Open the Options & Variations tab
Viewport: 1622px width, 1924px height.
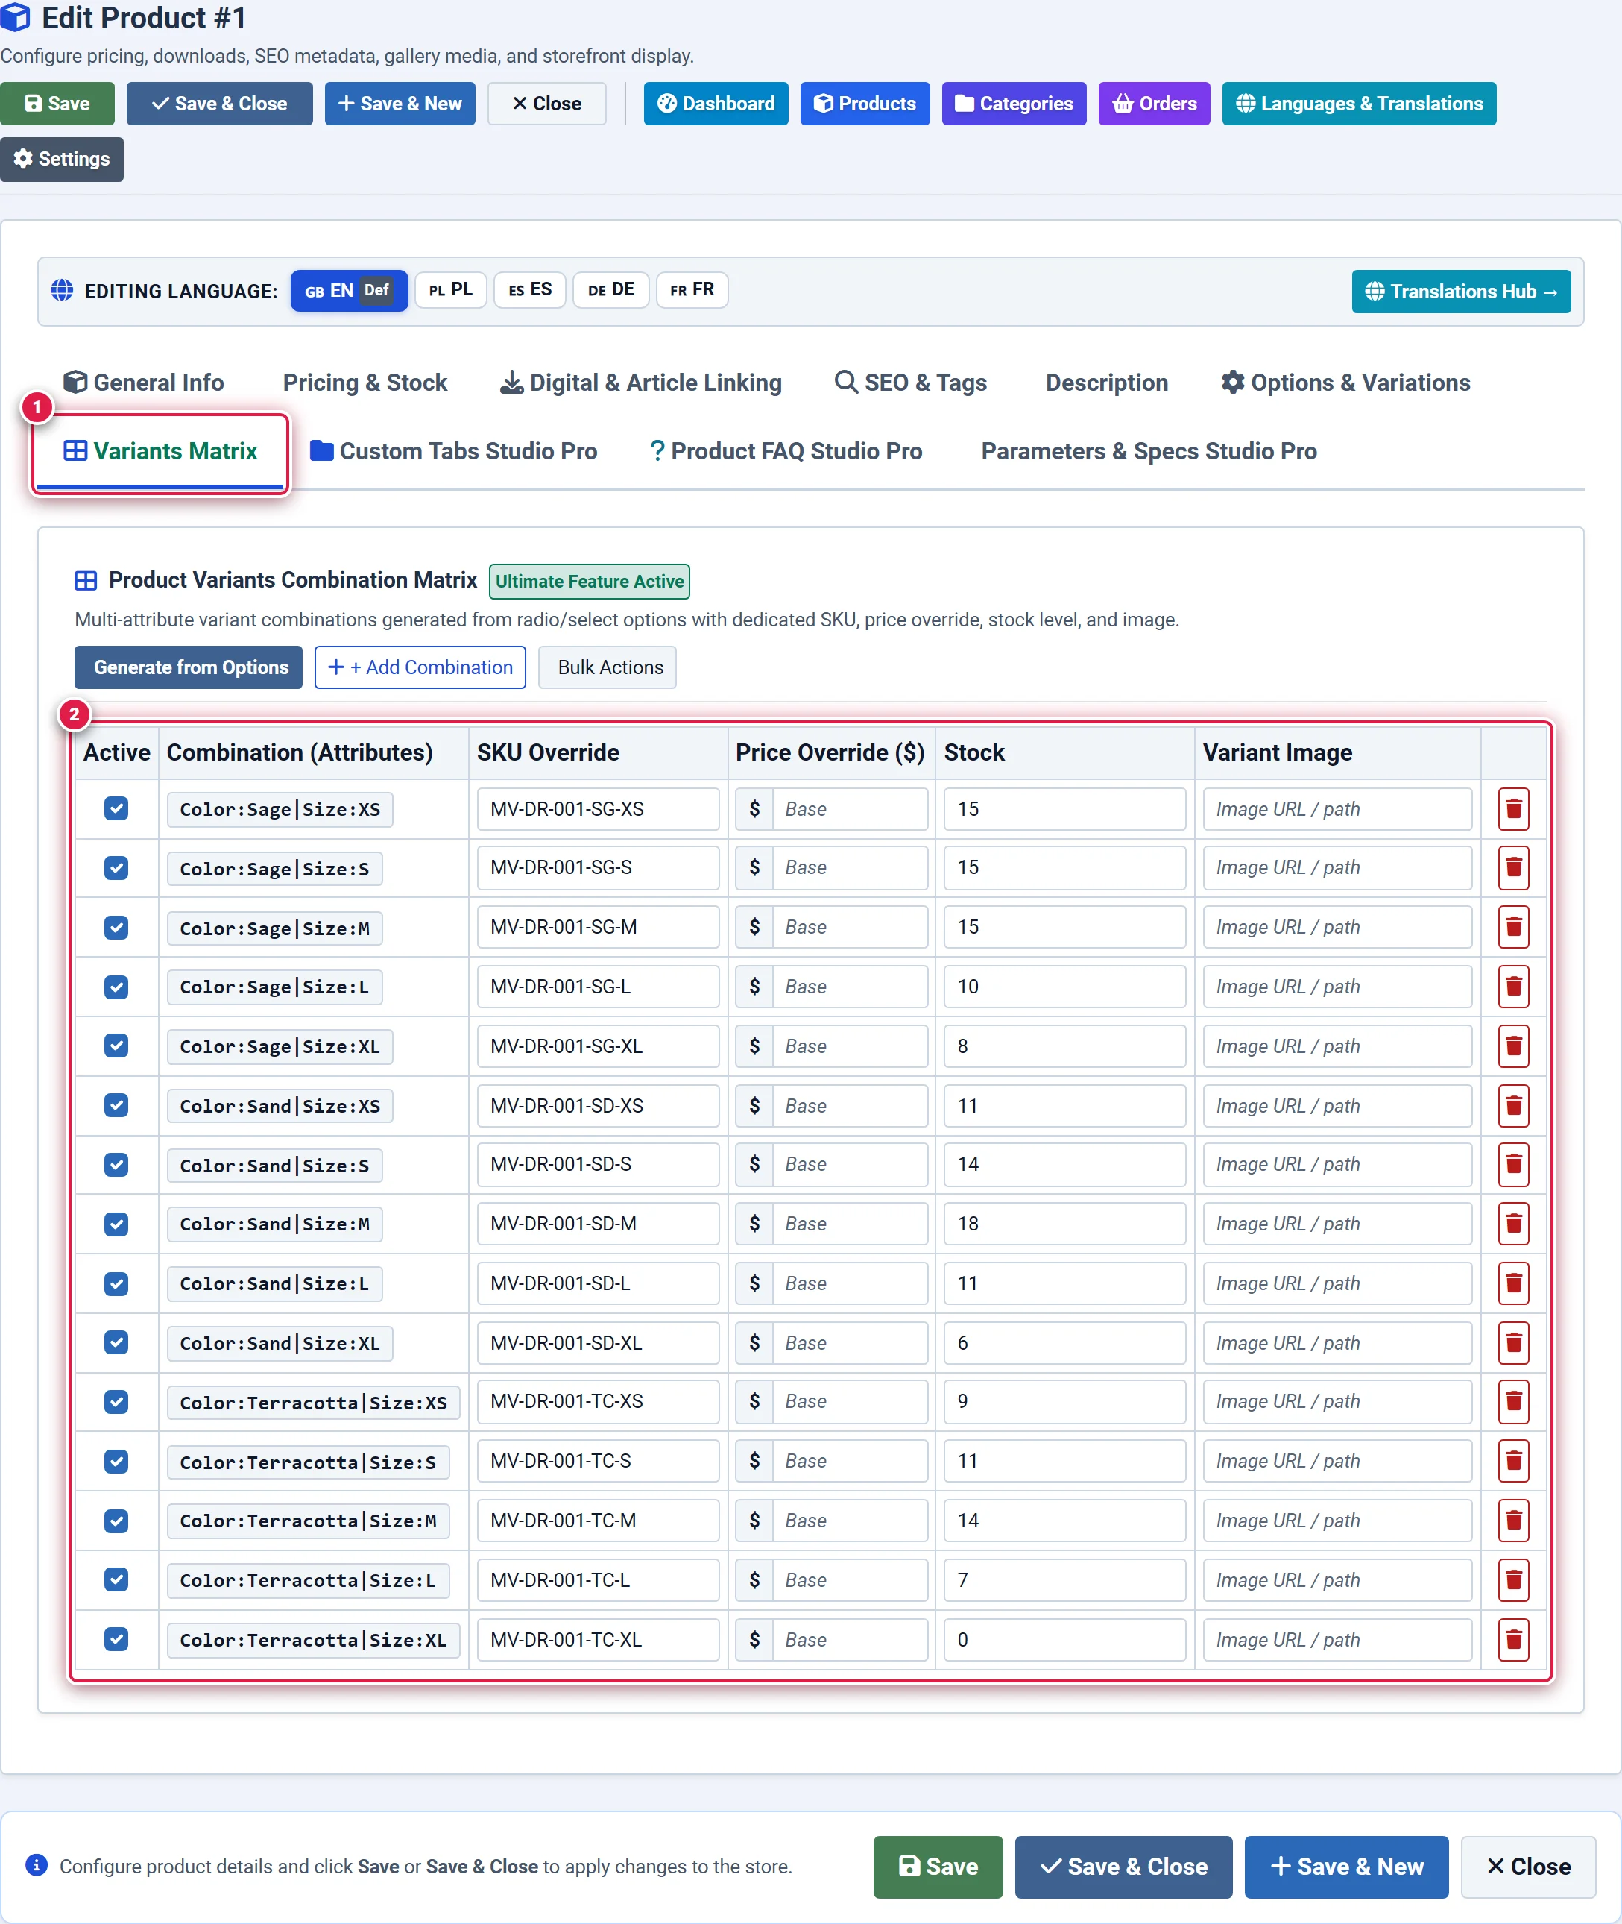click(x=1345, y=383)
